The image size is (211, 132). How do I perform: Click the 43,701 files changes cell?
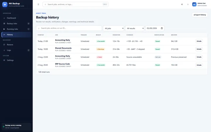click(131, 65)
